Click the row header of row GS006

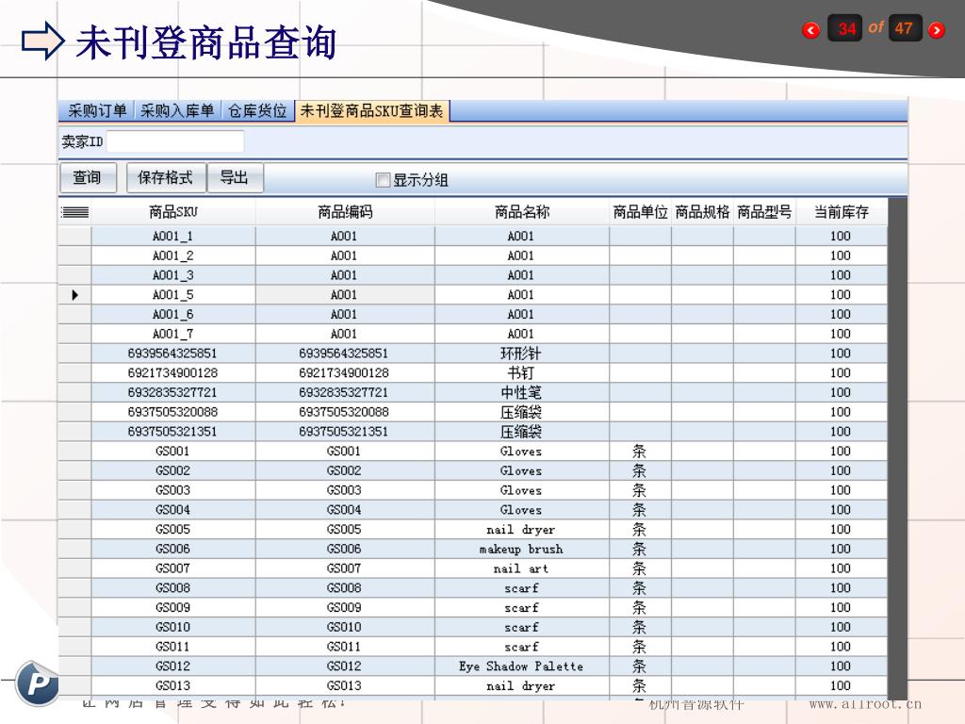(x=74, y=549)
